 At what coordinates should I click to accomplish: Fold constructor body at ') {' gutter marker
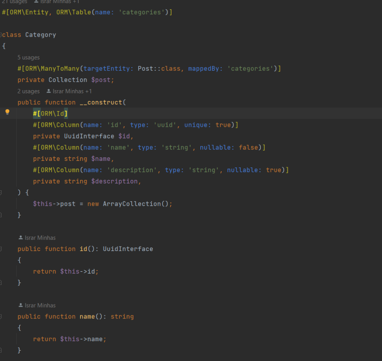tap(1, 193)
